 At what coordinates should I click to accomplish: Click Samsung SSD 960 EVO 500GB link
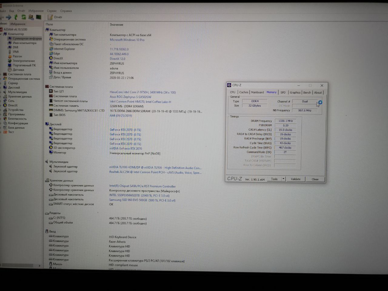(142, 200)
